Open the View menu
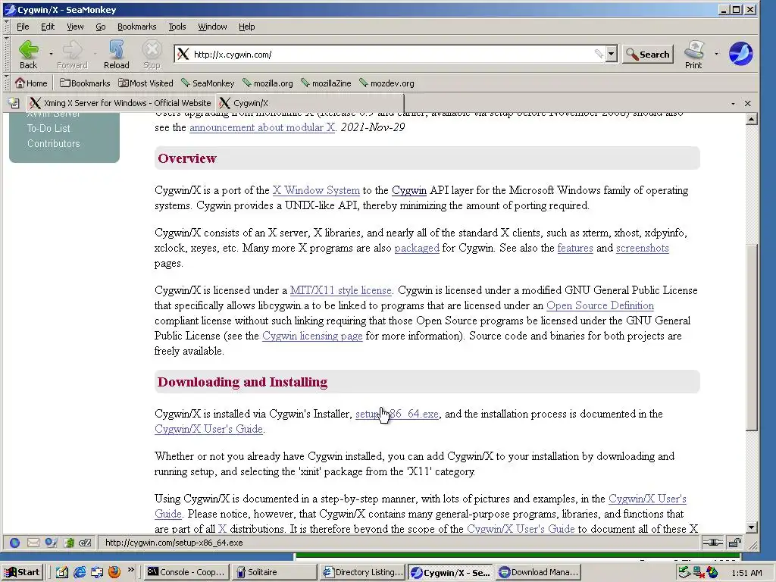776x582 pixels. 75,27
